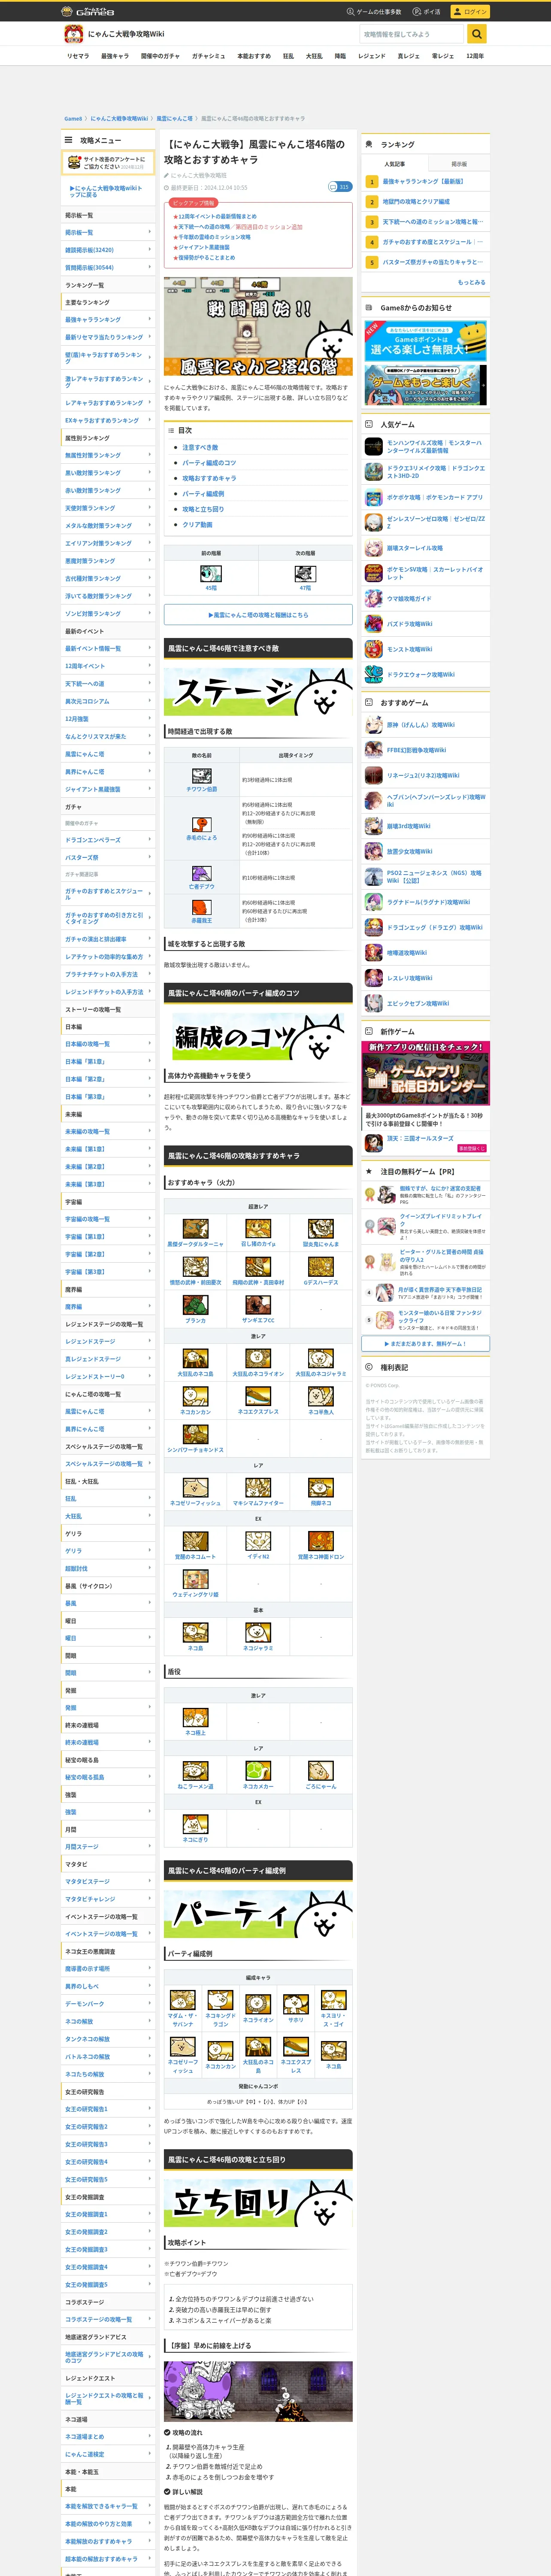Open the comment bubble icon showing 315

[340, 187]
